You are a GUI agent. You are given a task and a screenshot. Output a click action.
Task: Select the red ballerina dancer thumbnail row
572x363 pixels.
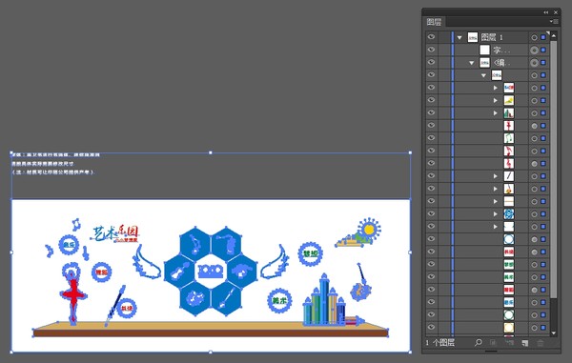point(487,126)
